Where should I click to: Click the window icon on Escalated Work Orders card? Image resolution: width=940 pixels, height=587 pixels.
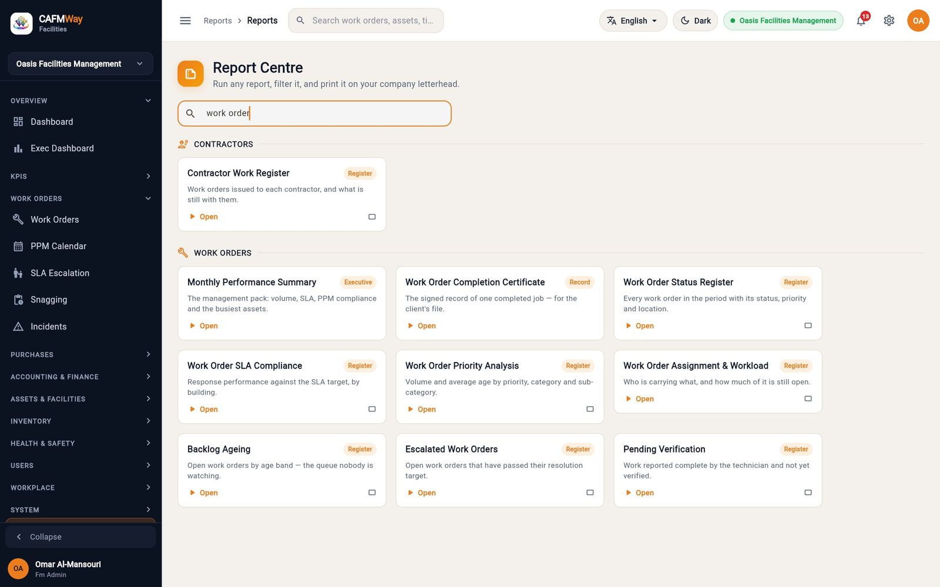coord(590,492)
